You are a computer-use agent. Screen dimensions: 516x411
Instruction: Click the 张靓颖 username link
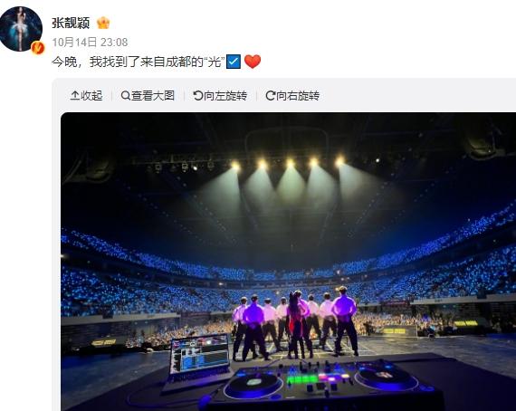71,23
